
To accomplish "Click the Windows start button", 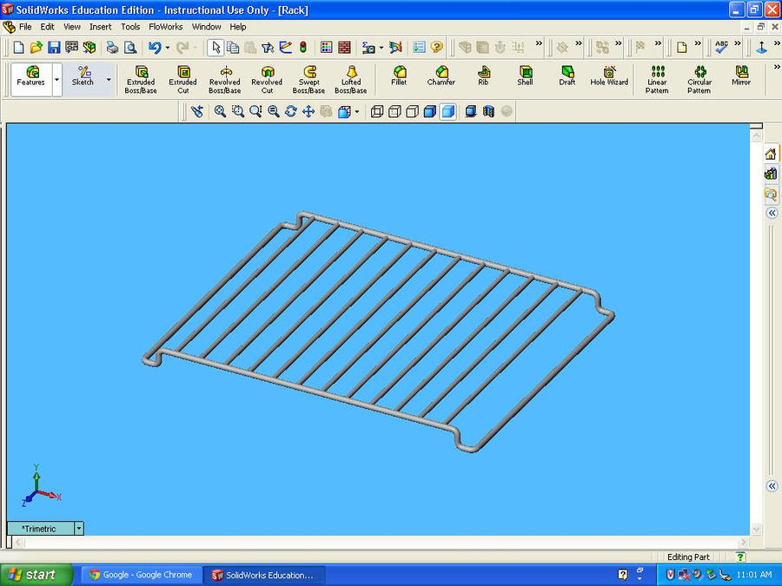I will click(x=36, y=575).
